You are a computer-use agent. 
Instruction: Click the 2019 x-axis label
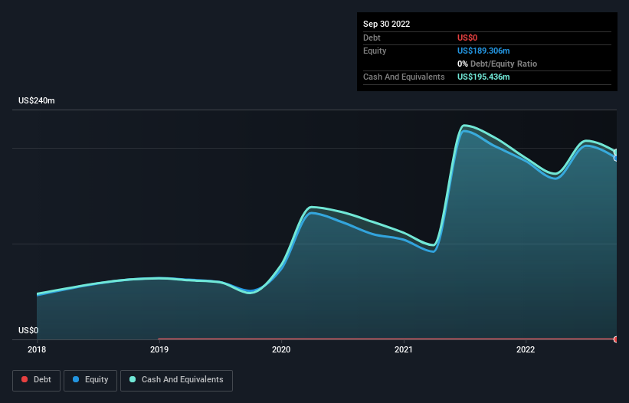(159, 349)
